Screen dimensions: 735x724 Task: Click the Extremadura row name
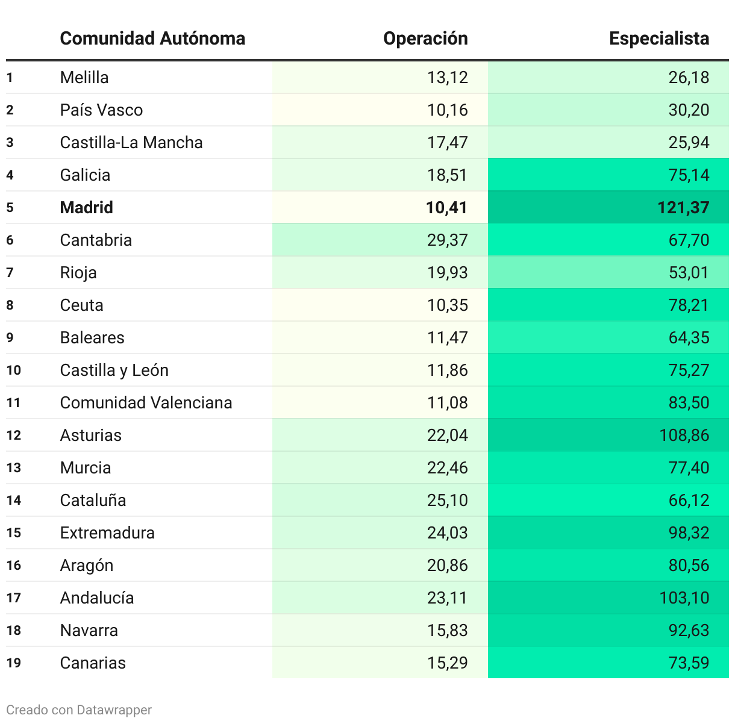click(107, 533)
